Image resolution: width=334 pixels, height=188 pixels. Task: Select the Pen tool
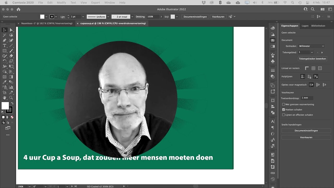click(x=4, y=40)
